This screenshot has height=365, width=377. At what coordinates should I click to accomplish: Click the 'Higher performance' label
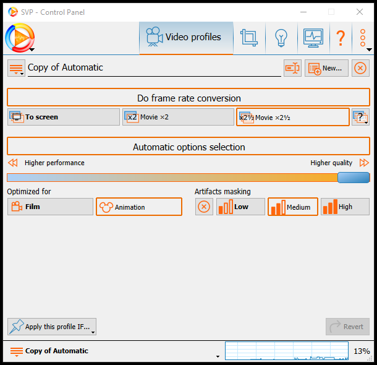click(x=54, y=163)
